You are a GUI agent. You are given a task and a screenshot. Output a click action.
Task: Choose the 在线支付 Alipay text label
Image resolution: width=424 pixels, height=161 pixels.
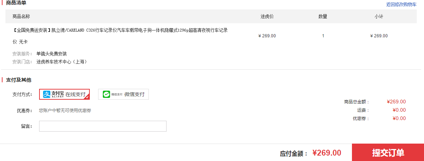[x=75, y=94]
